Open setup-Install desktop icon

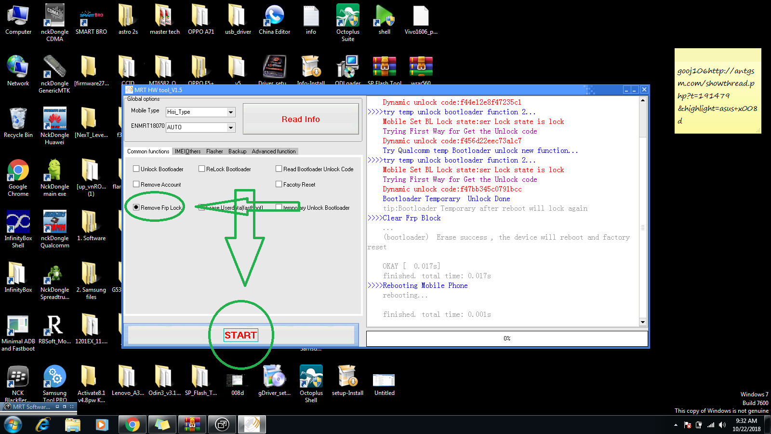pyautogui.click(x=347, y=381)
